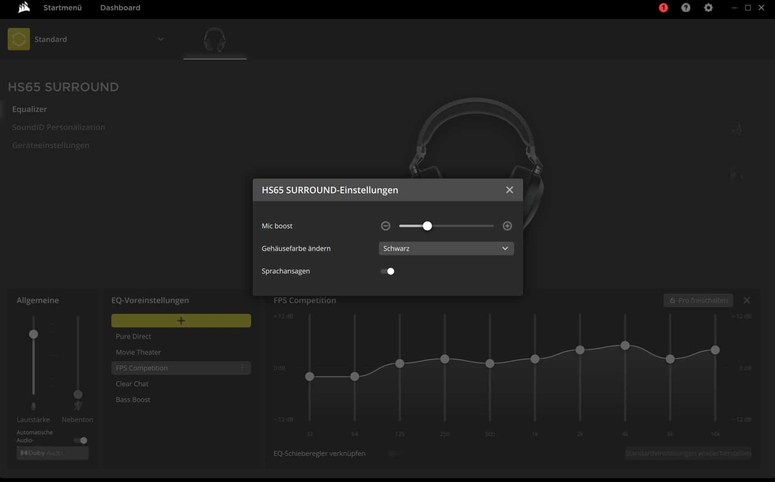This screenshot has width=775, height=482.
Task: Open the red notification alert icon
Action: point(663,8)
